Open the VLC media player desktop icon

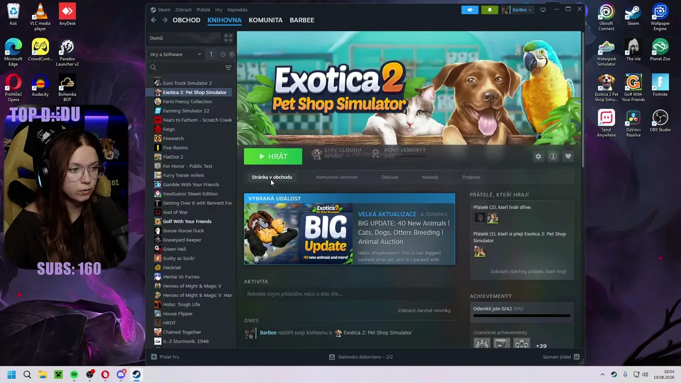pos(40,17)
